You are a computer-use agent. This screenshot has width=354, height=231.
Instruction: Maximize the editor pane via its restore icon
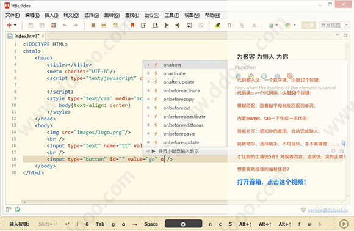coord(345,35)
